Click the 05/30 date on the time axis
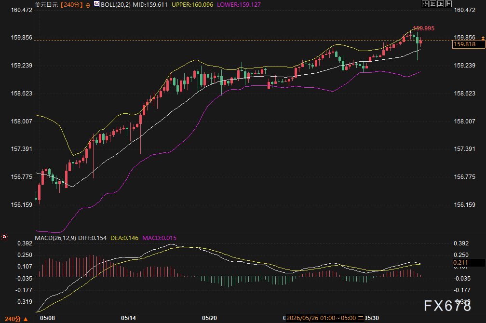The width and height of the screenshot is (486, 323). [372, 318]
